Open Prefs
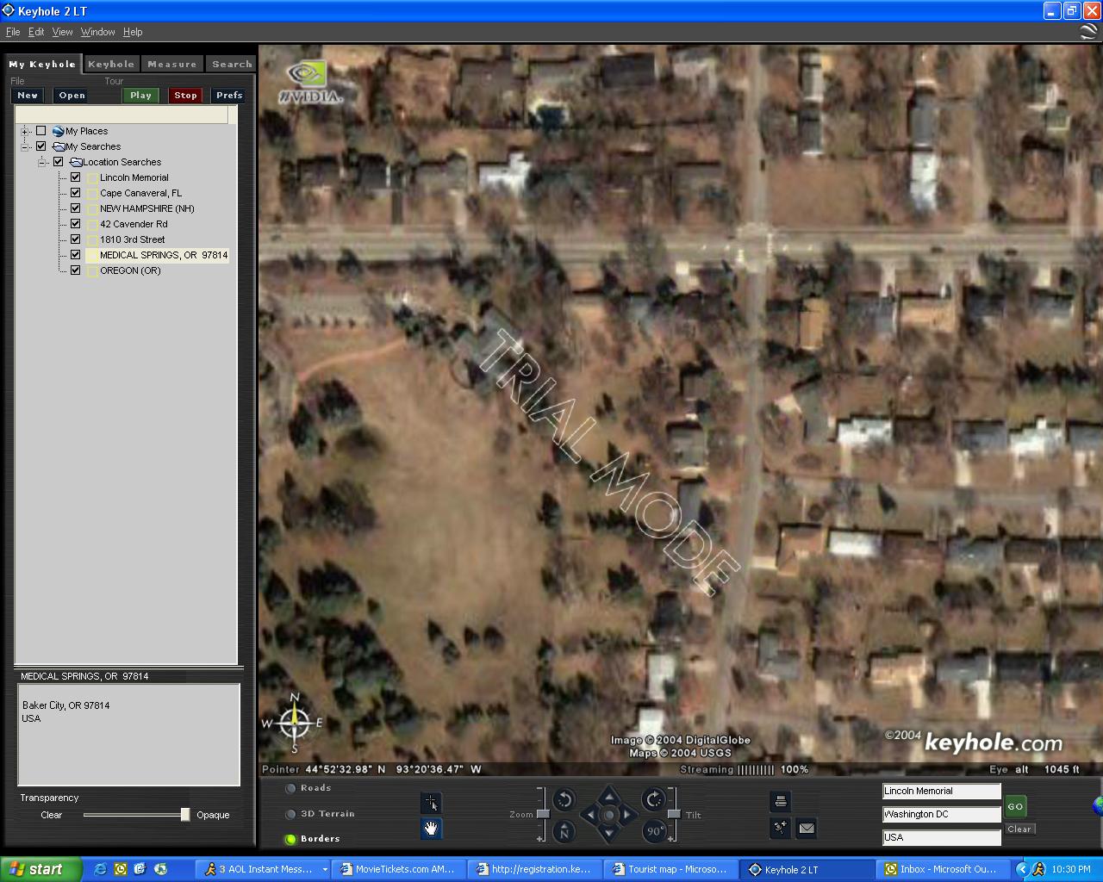The image size is (1103, 882). (229, 96)
